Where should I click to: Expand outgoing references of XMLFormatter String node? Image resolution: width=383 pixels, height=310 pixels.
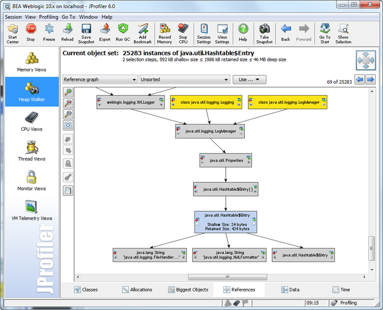click(263, 257)
